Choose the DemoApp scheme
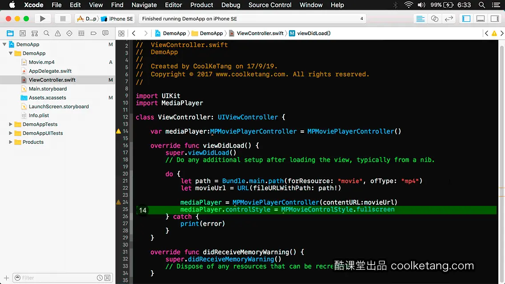This screenshot has height=284, width=505. pyautogui.click(x=86, y=19)
